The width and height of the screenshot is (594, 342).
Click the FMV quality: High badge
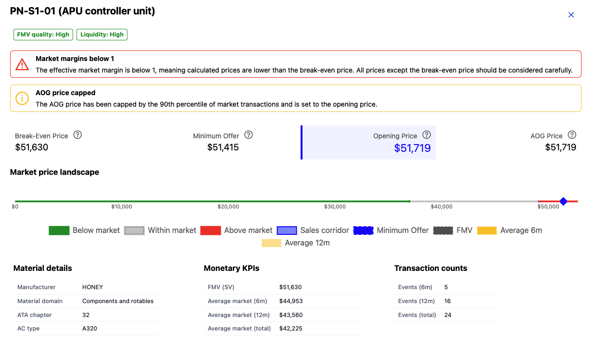(43, 35)
